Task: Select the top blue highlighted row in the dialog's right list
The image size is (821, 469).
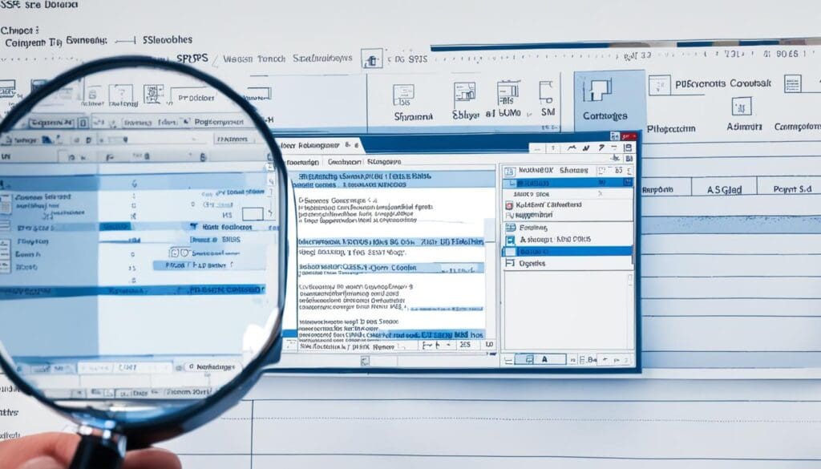Action: click(x=567, y=183)
